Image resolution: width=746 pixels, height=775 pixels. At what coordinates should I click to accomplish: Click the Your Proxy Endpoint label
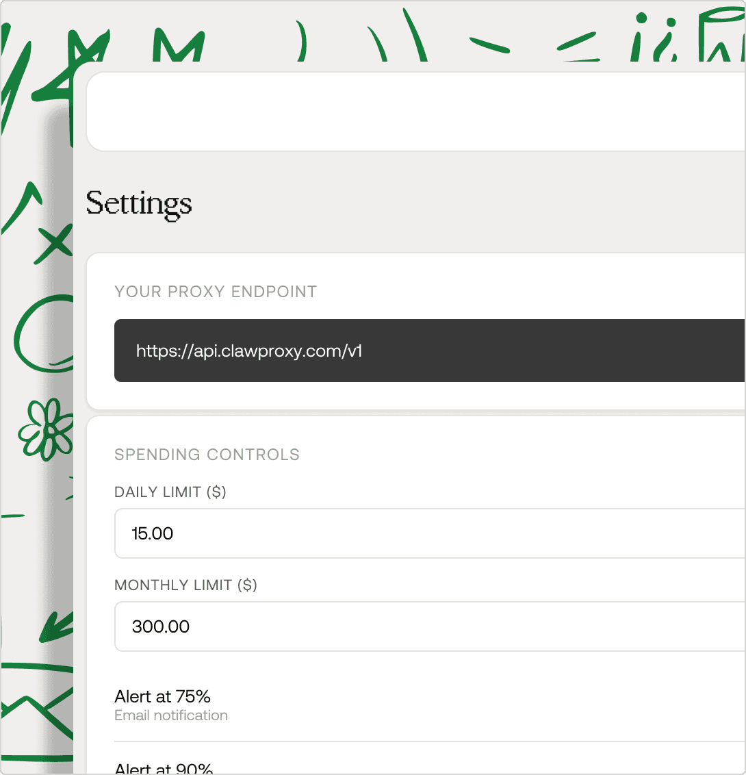click(216, 292)
